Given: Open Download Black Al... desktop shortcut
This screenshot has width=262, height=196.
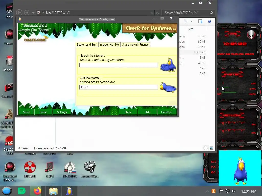Looking at the screenshot, I should pos(10,172).
